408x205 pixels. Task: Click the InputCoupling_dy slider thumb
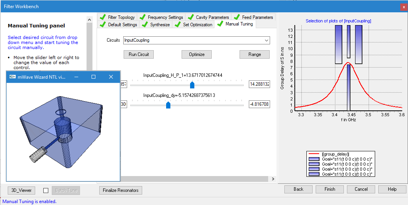point(168,105)
